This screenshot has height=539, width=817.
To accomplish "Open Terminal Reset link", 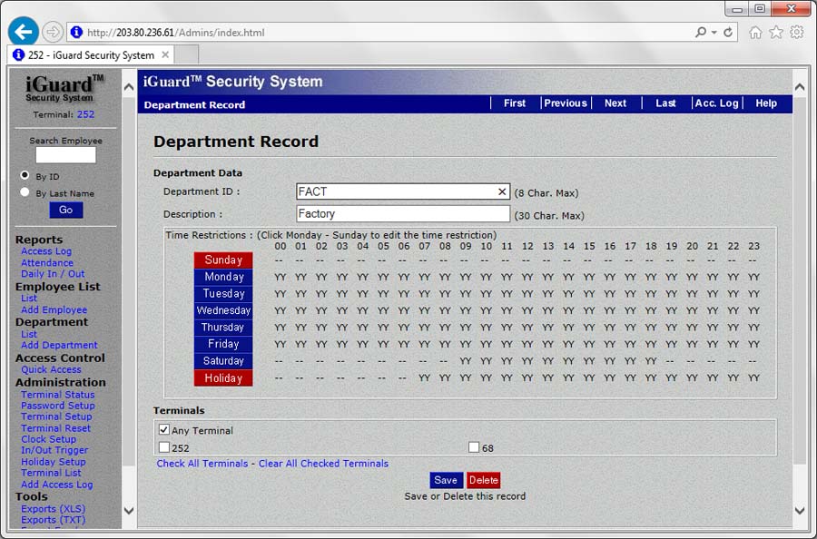I will coord(55,428).
